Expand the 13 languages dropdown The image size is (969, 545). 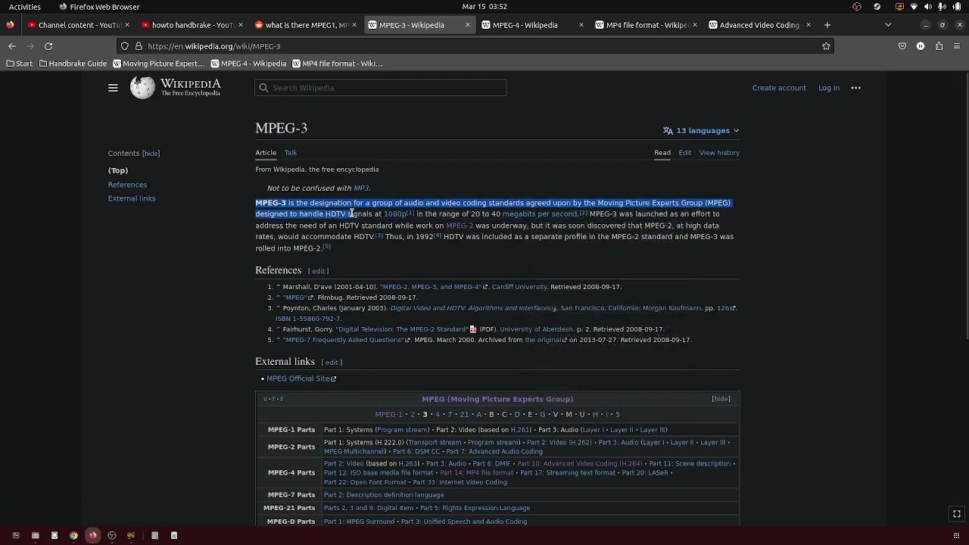pyautogui.click(x=701, y=130)
